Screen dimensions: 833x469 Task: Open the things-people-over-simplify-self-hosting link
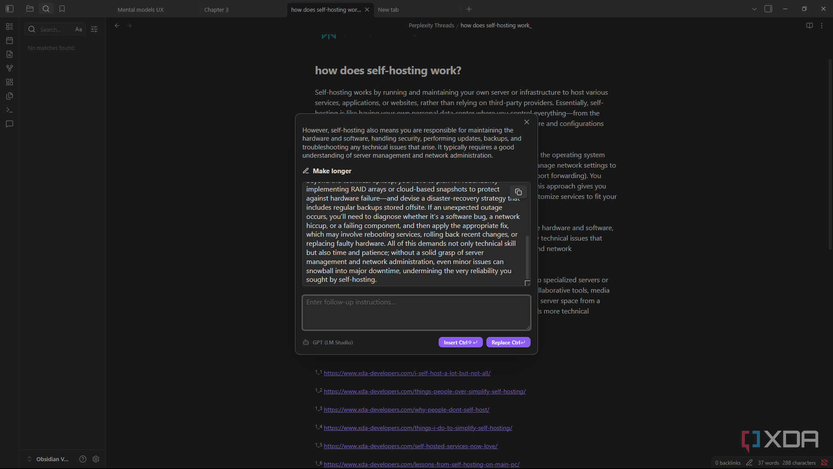pos(424,391)
